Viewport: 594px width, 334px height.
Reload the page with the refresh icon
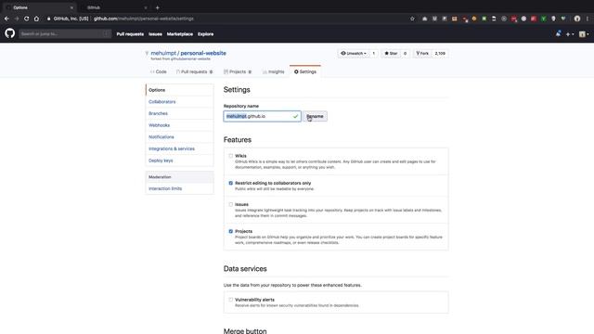(26, 19)
